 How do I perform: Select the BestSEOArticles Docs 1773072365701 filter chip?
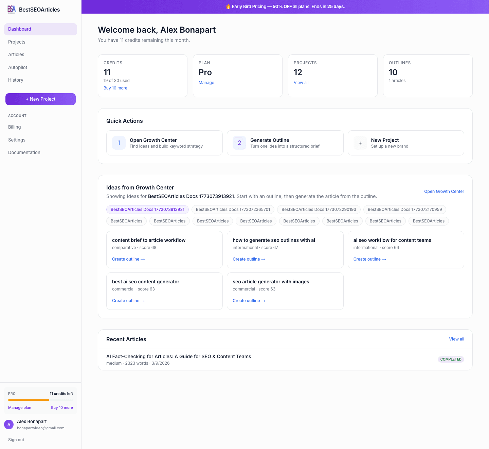click(x=233, y=210)
